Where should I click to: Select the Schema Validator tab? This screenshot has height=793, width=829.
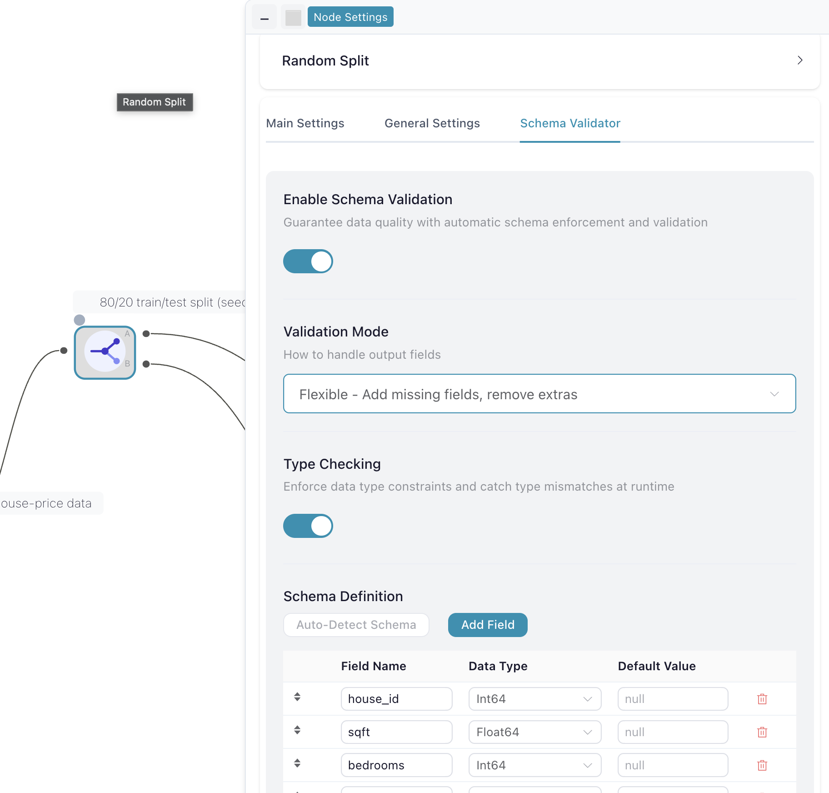coord(570,123)
